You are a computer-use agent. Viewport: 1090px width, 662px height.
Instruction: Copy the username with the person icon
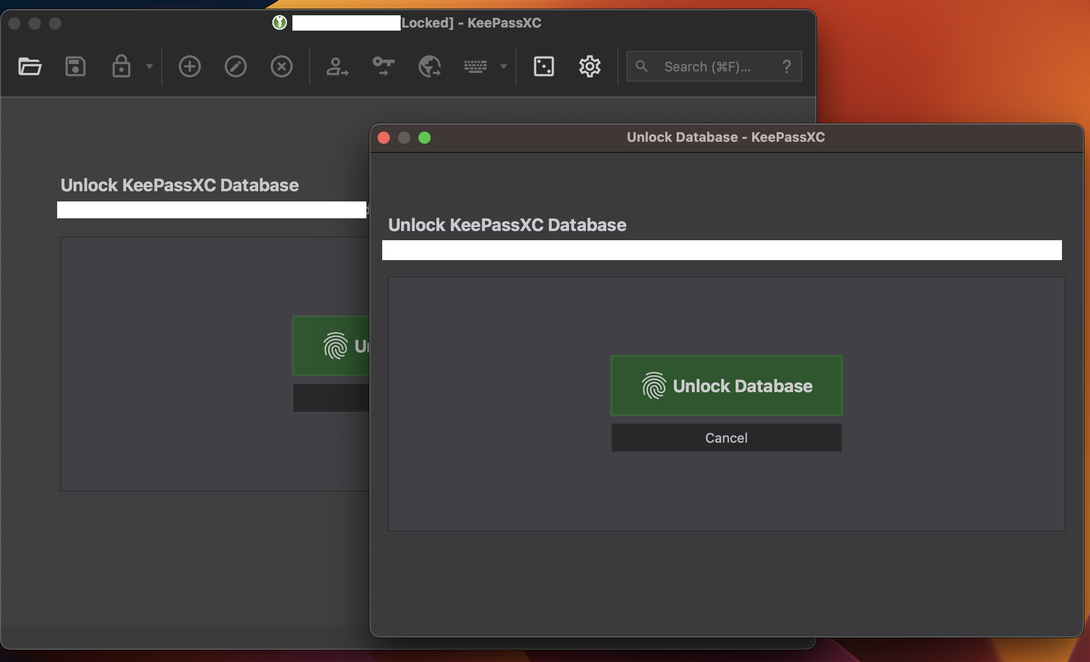click(x=336, y=66)
